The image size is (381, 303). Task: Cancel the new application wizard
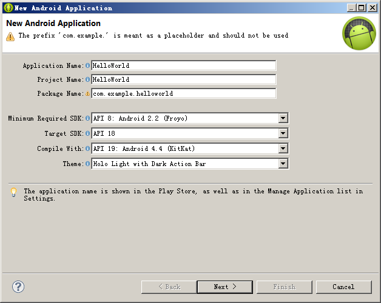click(343, 287)
